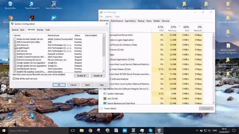Click services list scroll up arrow
Screen dimensions: 239x134
pos(104,35)
